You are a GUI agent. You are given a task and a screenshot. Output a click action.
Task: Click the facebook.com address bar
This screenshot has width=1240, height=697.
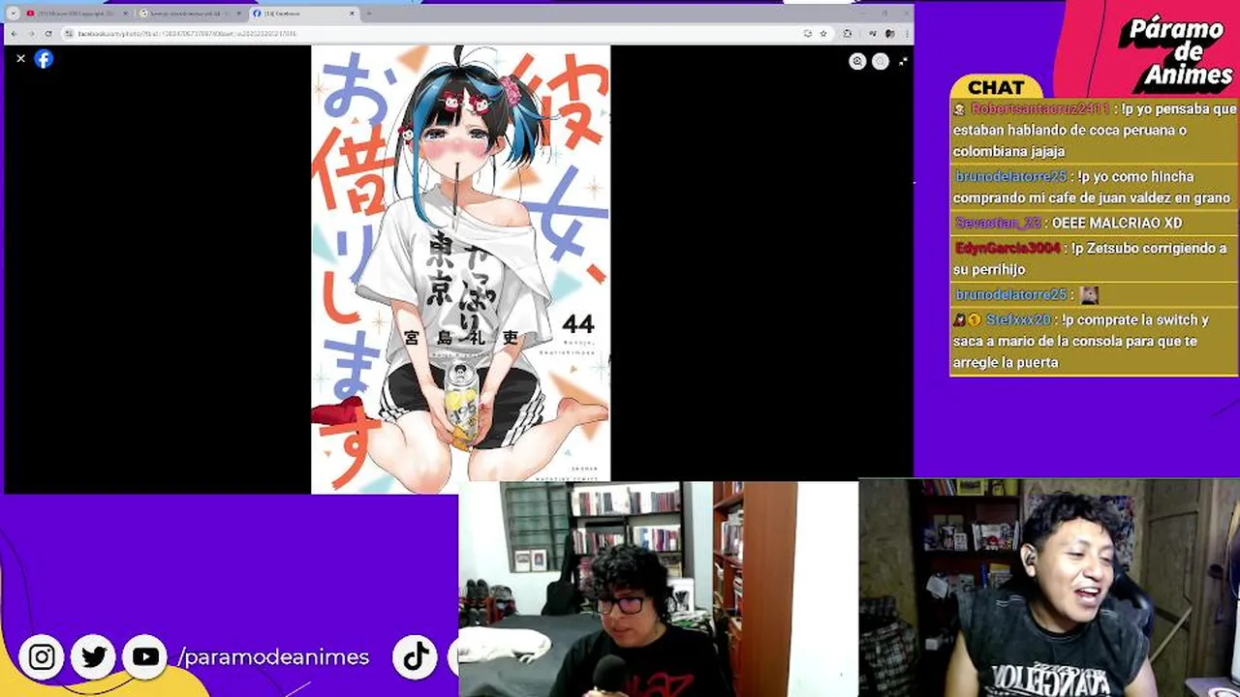pos(446,34)
